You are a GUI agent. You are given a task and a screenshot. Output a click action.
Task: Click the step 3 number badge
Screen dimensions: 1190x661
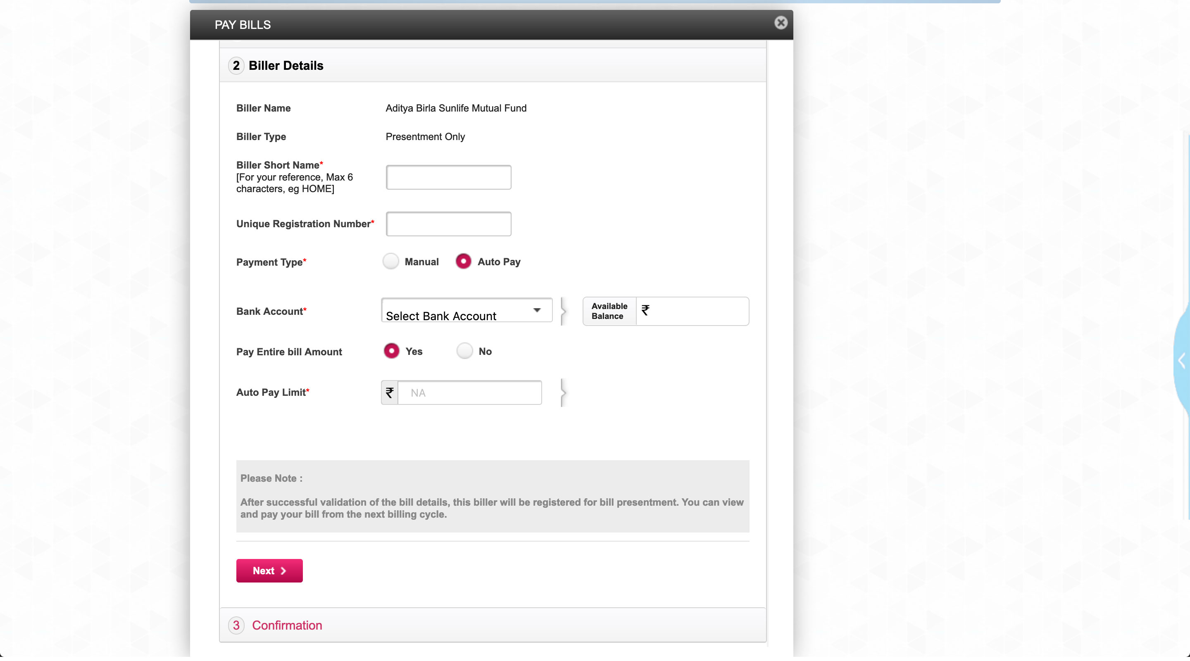point(236,625)
